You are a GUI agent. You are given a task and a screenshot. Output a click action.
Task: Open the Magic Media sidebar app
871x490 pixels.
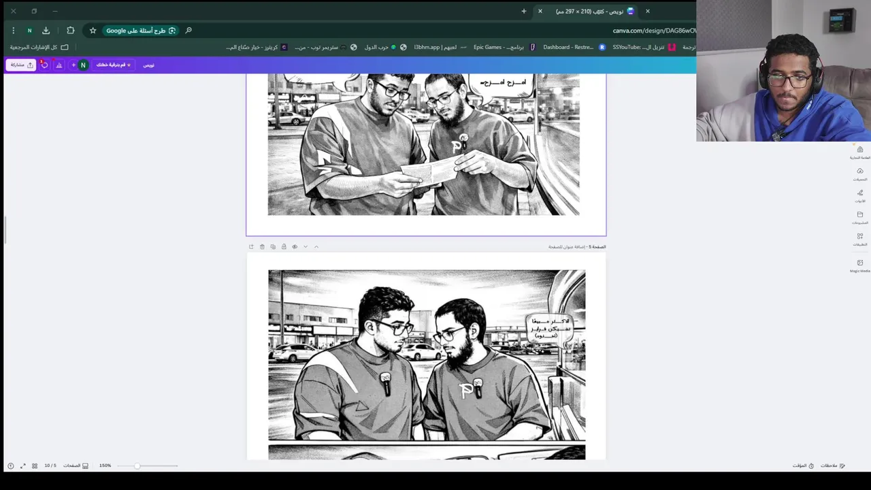tap(859, 266)
